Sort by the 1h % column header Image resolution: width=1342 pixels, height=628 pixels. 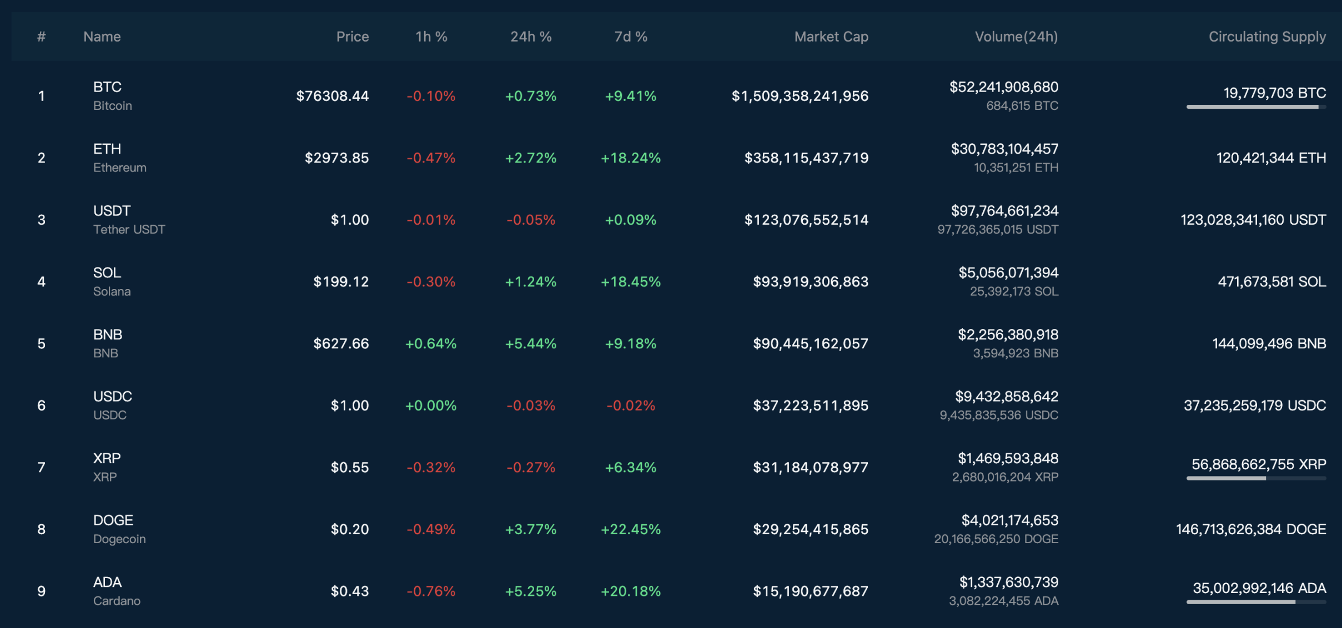pyautogui.click(x=431, y=37)
